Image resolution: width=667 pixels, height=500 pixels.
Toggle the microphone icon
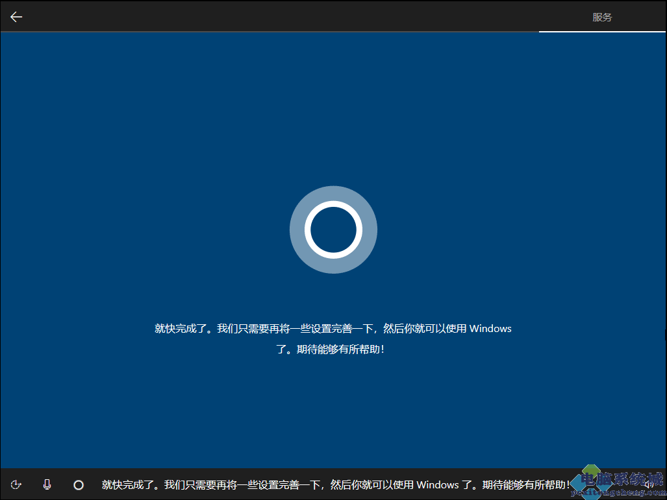[47, 484]
